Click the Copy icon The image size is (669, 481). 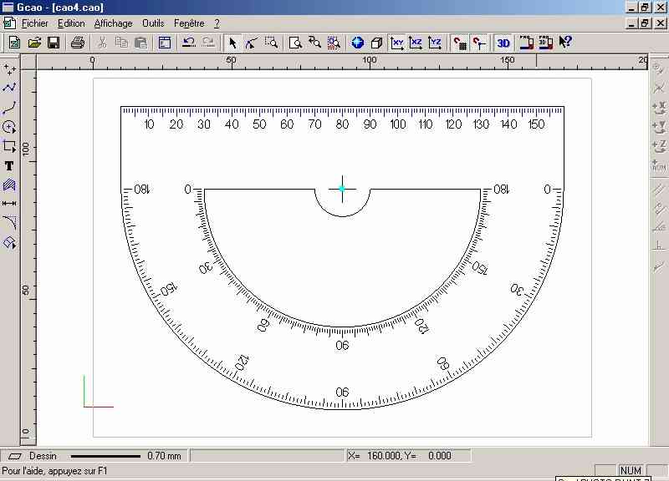tap(121, 43)
